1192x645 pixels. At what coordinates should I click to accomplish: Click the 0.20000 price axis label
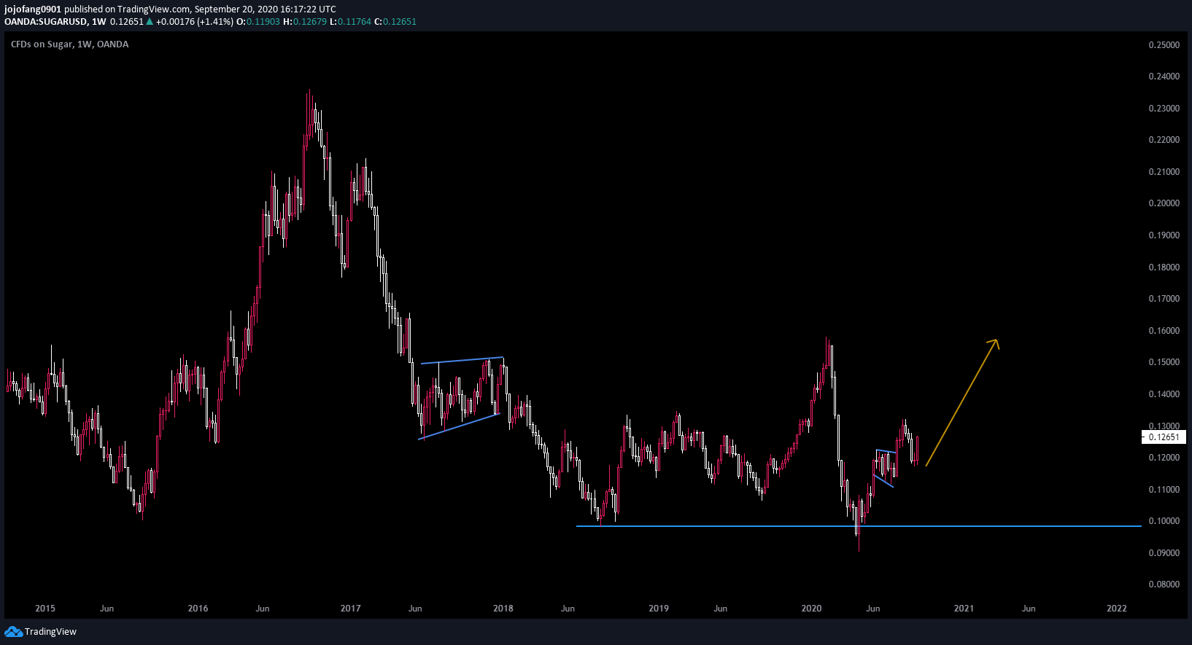(x=1164, y=203)
